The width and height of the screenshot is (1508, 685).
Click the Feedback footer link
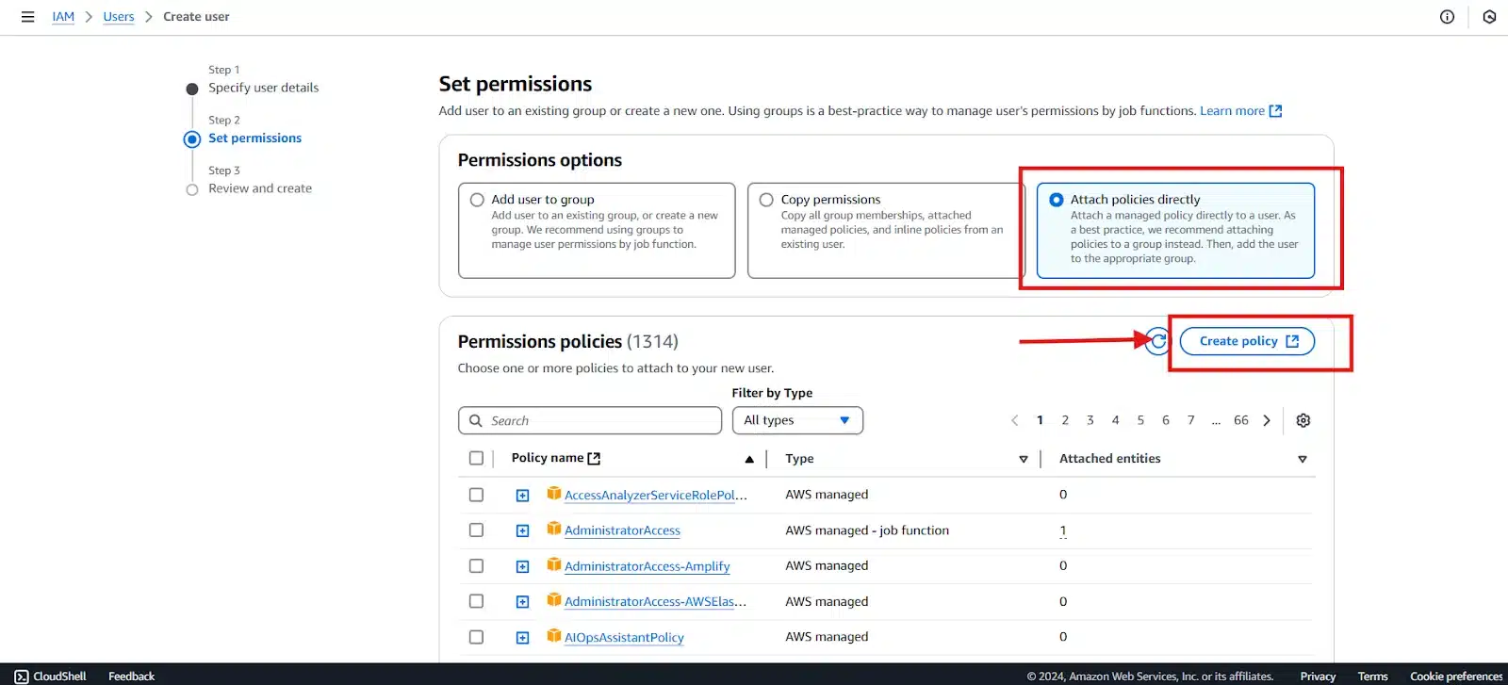pos(131,677)
